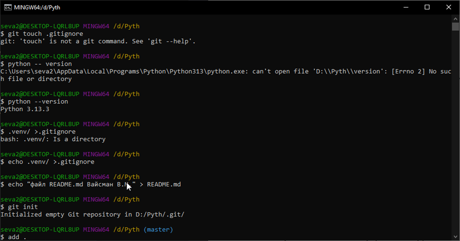This screenshot has height=241, width=460.
Task: Click the 'Initialized empty Git repository' output line
Action: click(x=92, y=215)
